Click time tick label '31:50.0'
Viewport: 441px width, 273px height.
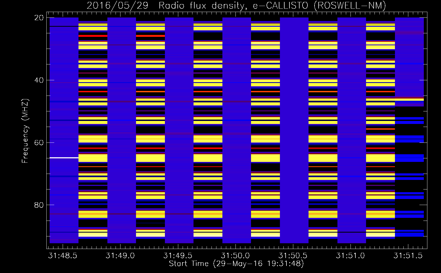(235, 256)
